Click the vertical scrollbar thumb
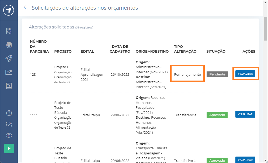The width and height of the screenshot is (268, 163). [265, 29]
